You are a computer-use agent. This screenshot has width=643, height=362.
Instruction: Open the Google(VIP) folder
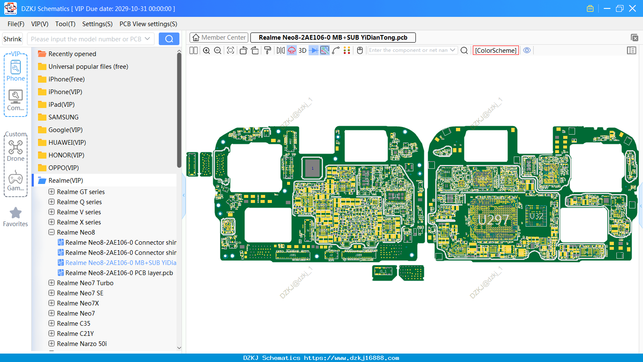60,130
